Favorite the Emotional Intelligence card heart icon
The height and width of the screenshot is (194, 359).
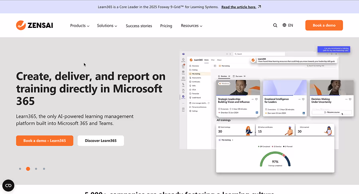click(x=303, y=99)
